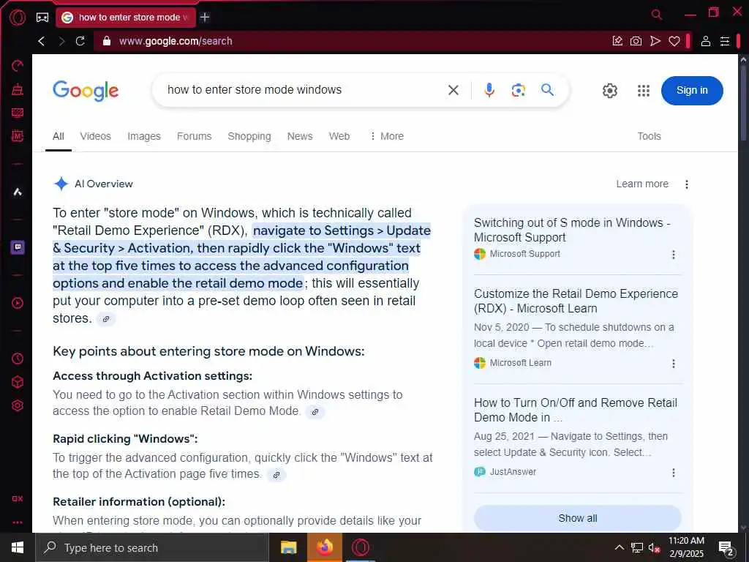749x562 pixels.
Task: Submit search with blue magnifier
Action: pyautogui.click(x=547, y=89)
